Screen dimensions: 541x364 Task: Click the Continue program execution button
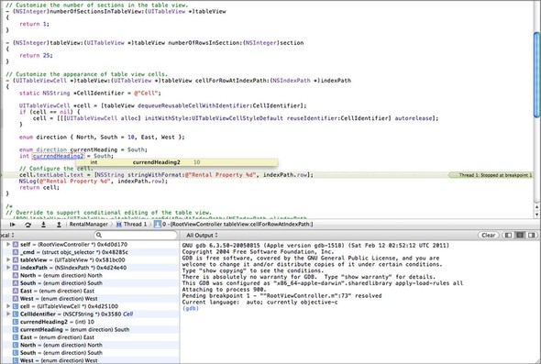point(13,225)
